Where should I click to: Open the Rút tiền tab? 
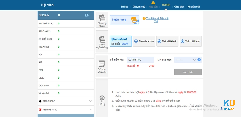point(166,5)
